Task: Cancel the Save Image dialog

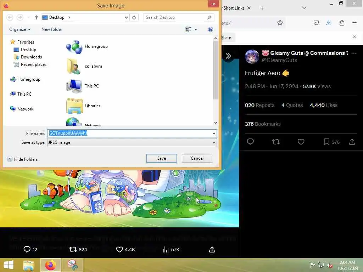Action: [197, 158]
